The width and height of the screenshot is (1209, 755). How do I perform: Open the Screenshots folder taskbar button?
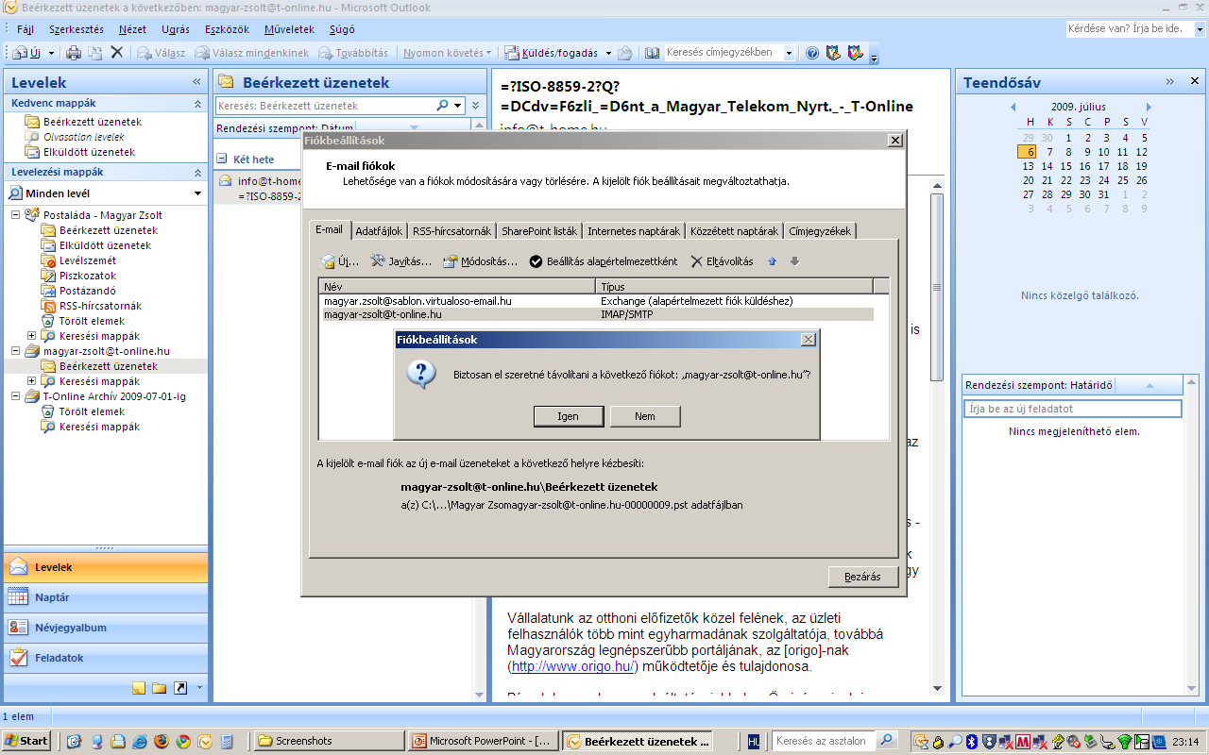point(329,741)
